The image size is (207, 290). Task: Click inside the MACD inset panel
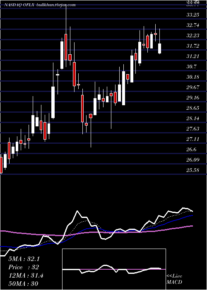114,269
